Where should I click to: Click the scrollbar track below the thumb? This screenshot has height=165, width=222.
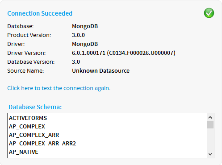(210, 140)
